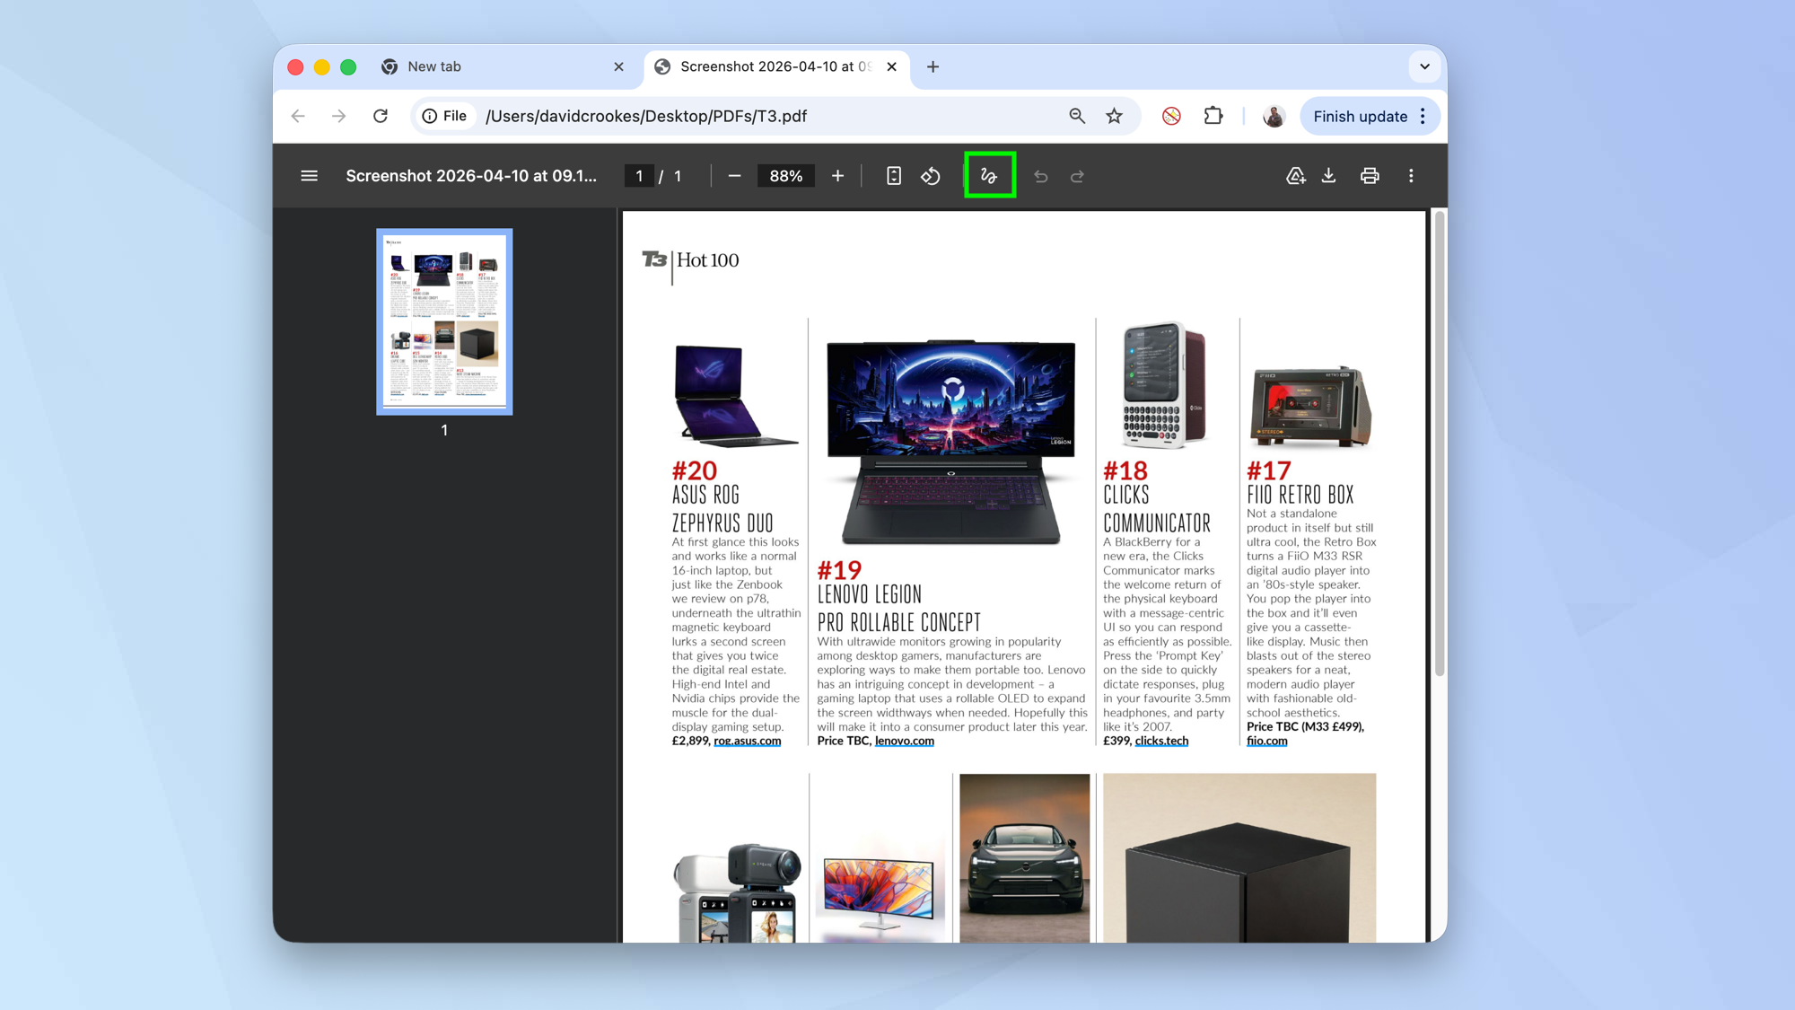This screenshot has height=1010, width=1795.
Task: Open the lenovo.com link
Action: 905,741
